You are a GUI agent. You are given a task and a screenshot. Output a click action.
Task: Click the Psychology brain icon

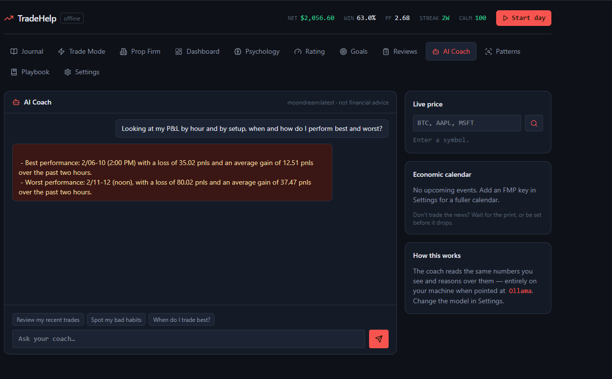[238, 51]
